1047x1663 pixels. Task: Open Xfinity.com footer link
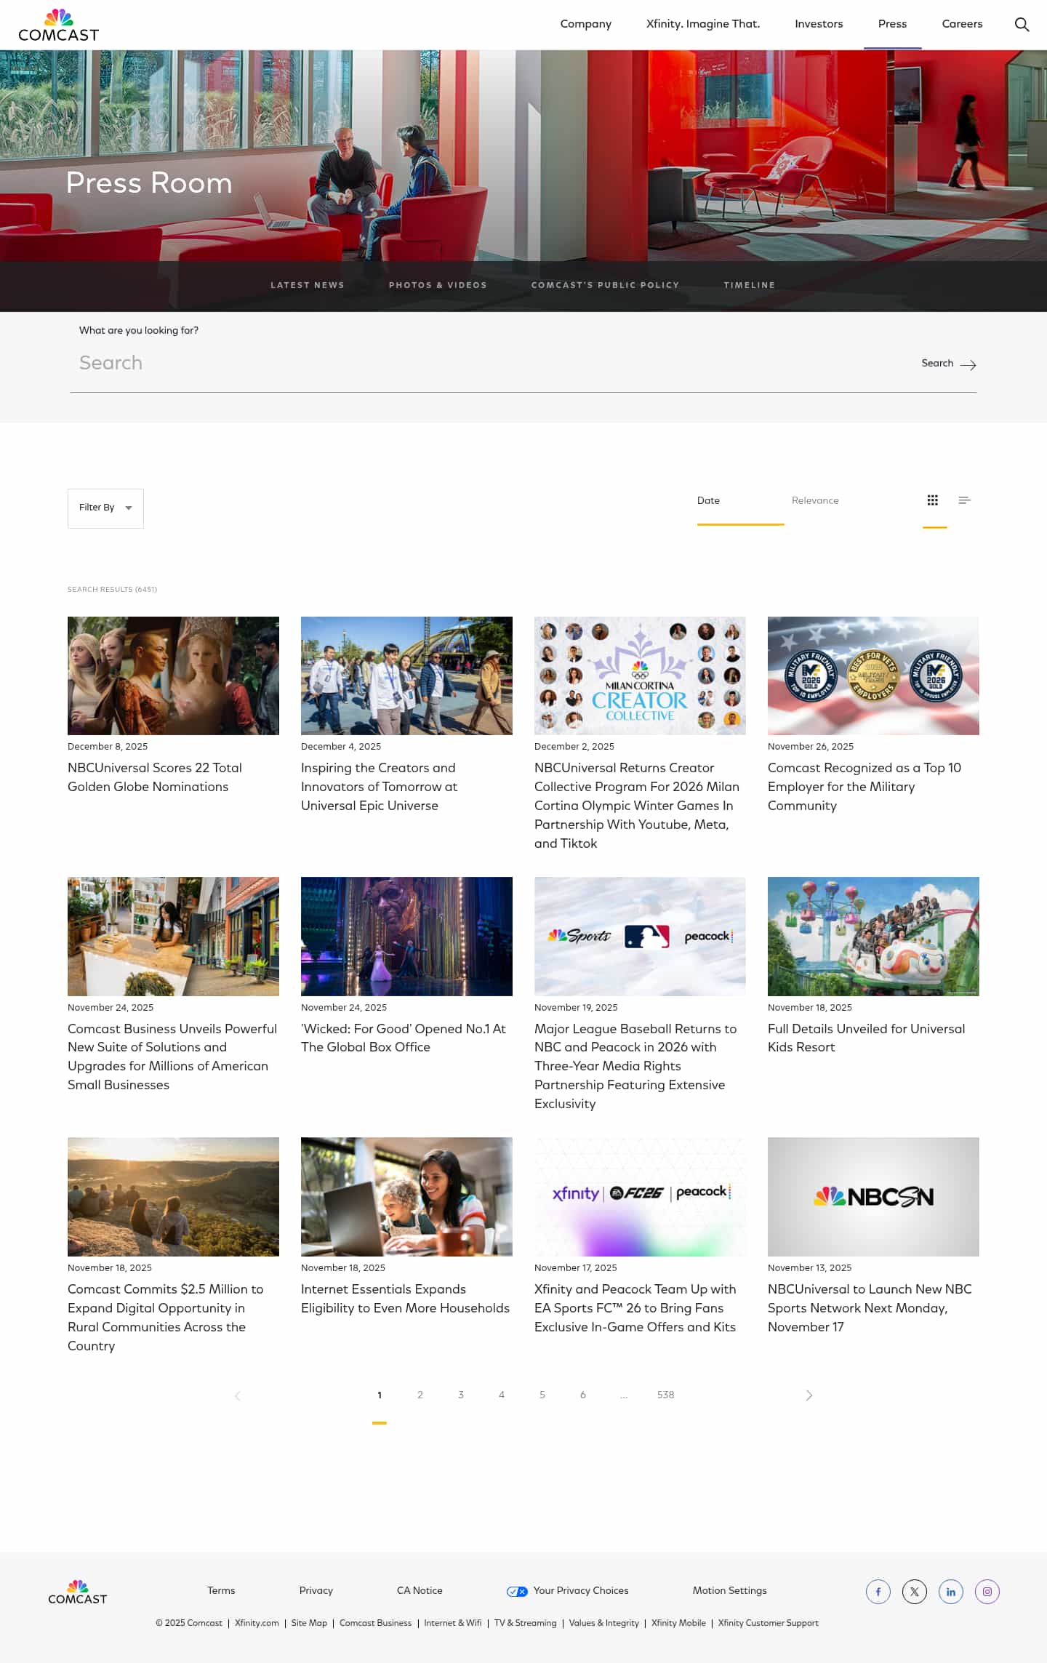tap(257, 1623)
